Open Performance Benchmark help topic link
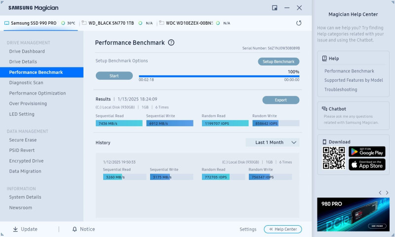The width and height of the screenshot is (395, 237). tap(349, 71)
